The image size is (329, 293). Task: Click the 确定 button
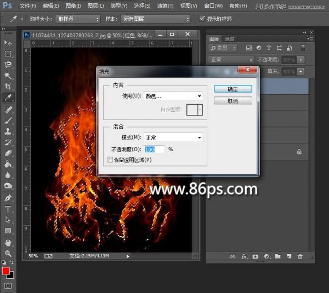click(232, 89)
